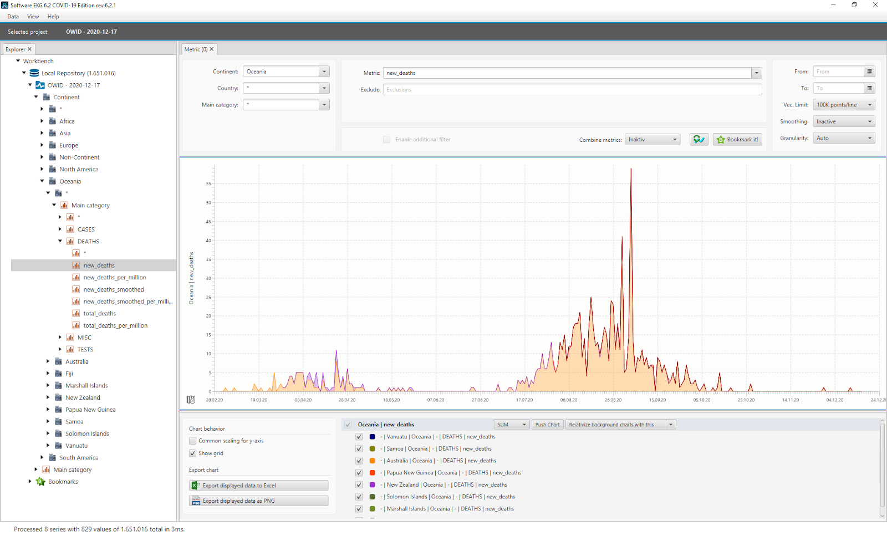Click Export displayed data to Excel
This screenshot has width=887, height=536.
pyautogui.click(x=258, y=486)
